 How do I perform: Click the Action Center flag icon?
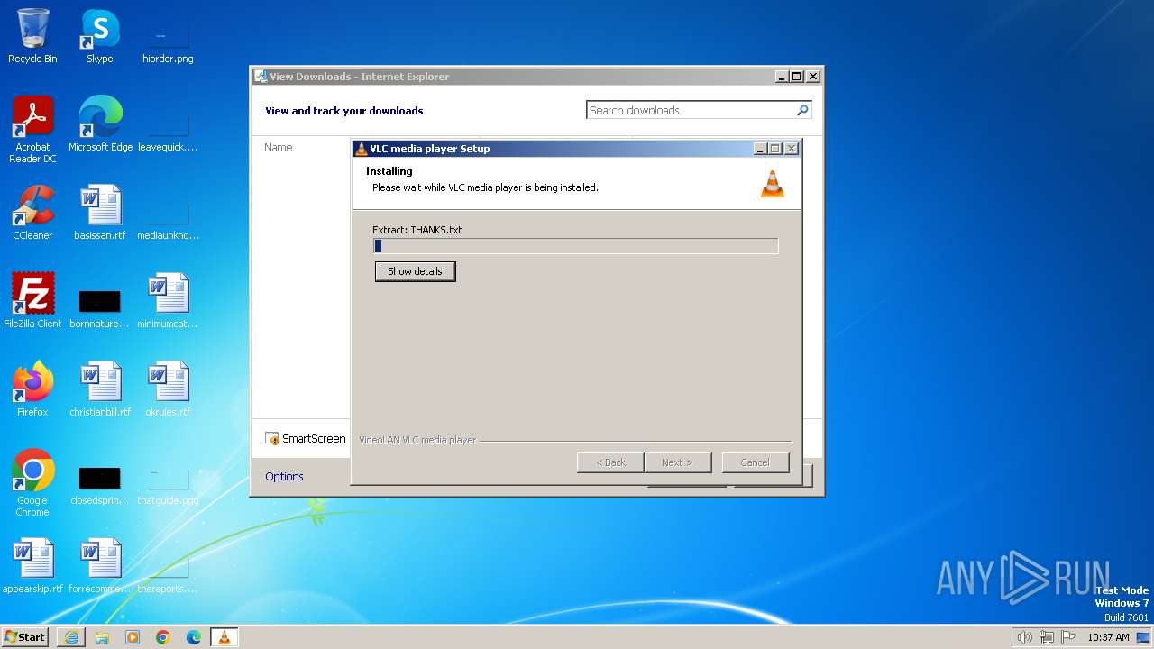(x=1068, y=637)
